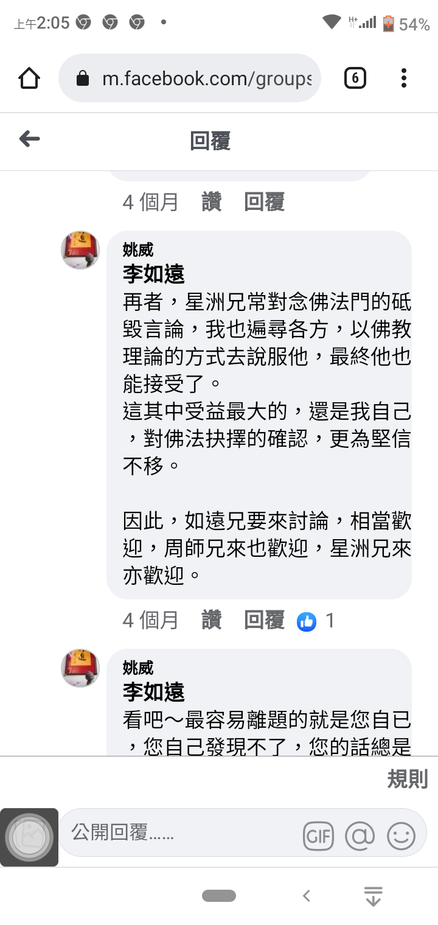The height and width of the screenshot is (925, 438).
Task: Type in the 公開回覆 input field
Action: 182,832
